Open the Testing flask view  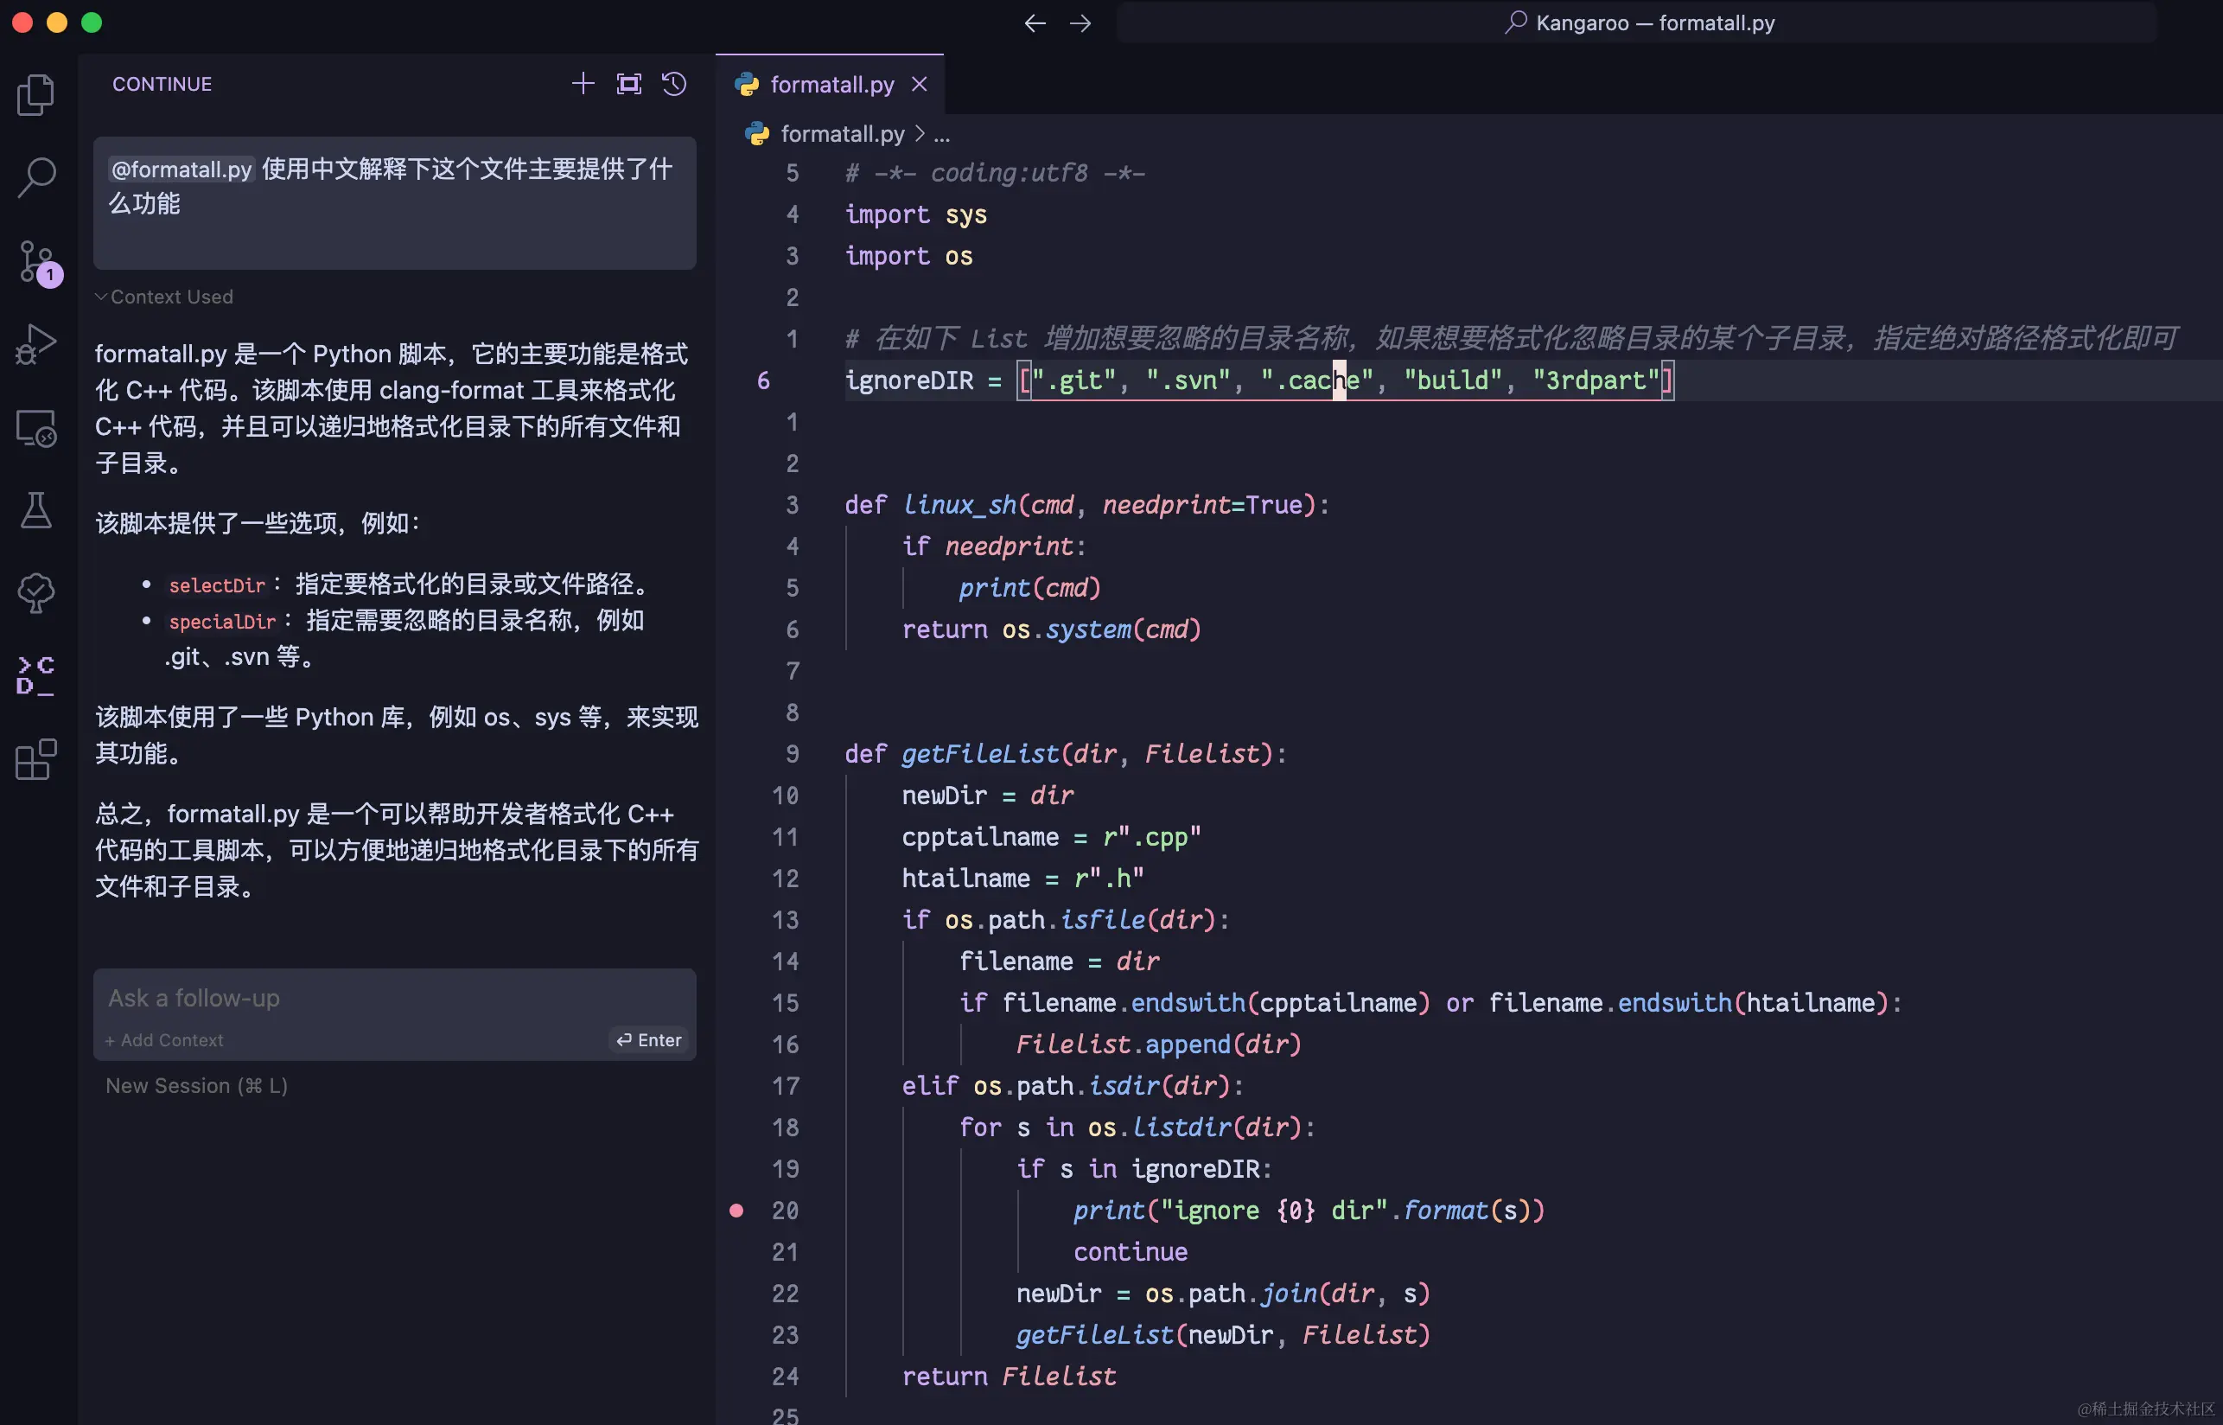point(36,510)
